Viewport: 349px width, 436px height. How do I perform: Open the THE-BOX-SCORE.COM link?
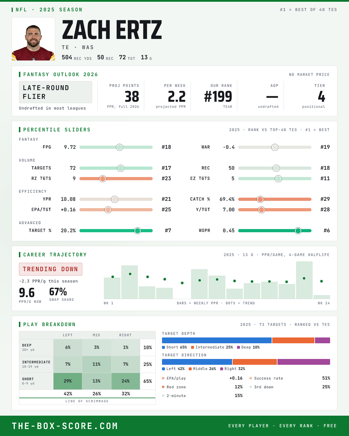(65, 426)
